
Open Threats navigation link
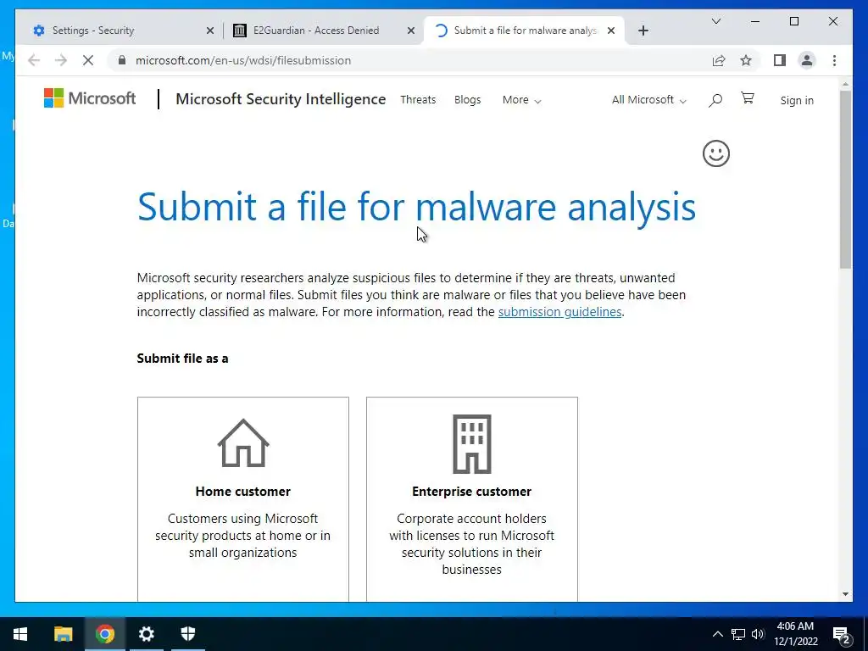[x=418, y=100]
